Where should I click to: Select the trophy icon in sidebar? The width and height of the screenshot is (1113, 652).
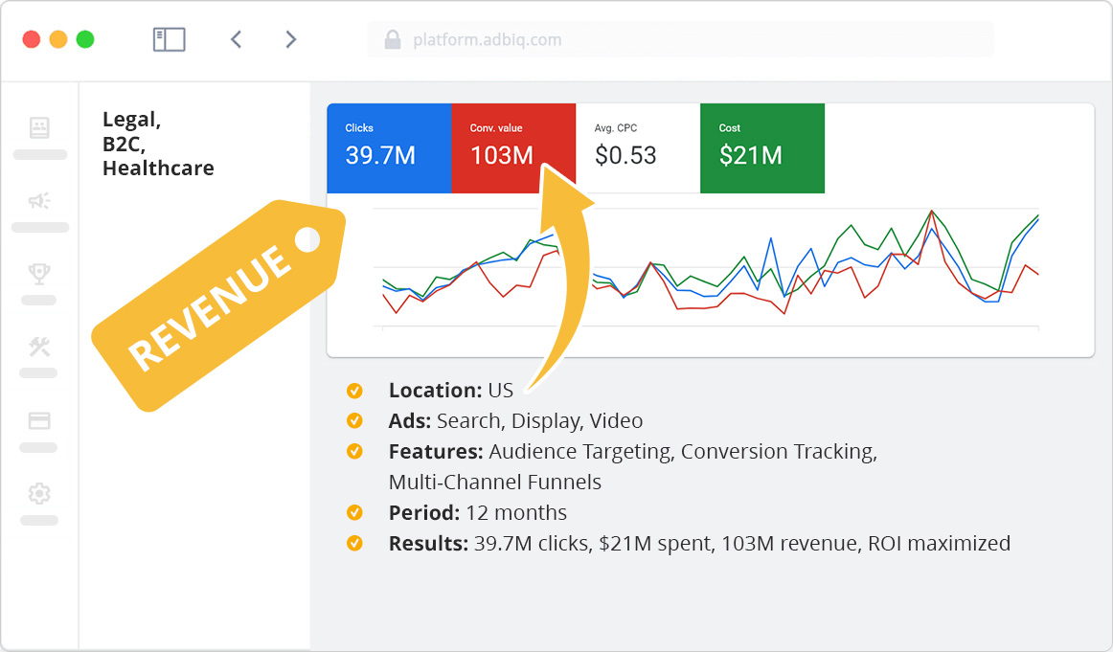[39, 274]
